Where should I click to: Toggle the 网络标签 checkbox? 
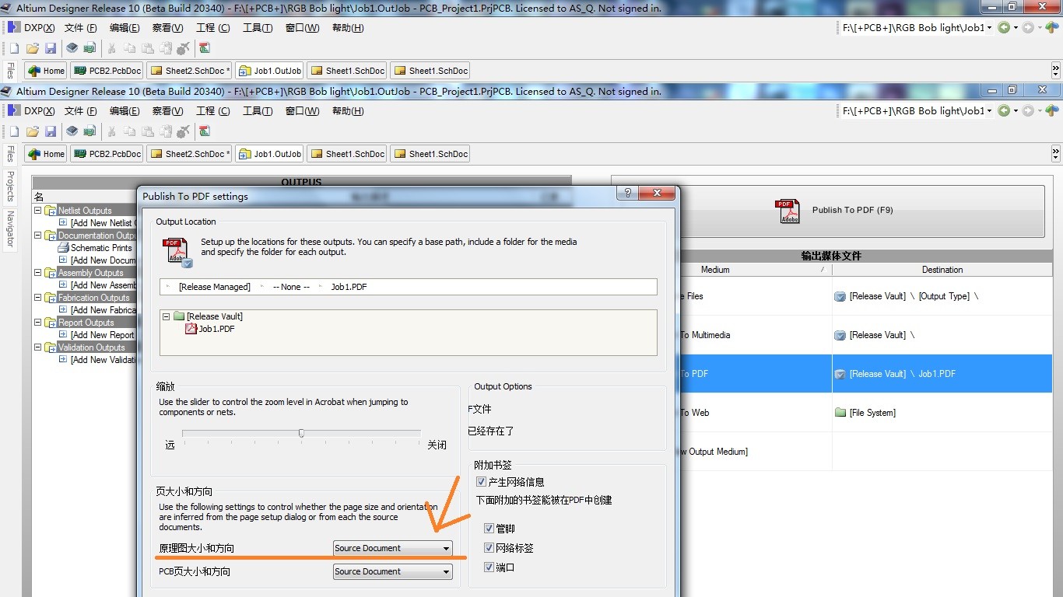pyautogui.click(x=489, y=548)
